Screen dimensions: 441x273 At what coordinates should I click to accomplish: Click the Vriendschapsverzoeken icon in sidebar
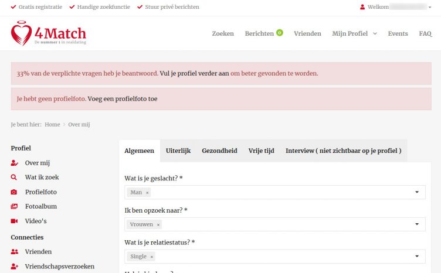[x=15, y=267]
